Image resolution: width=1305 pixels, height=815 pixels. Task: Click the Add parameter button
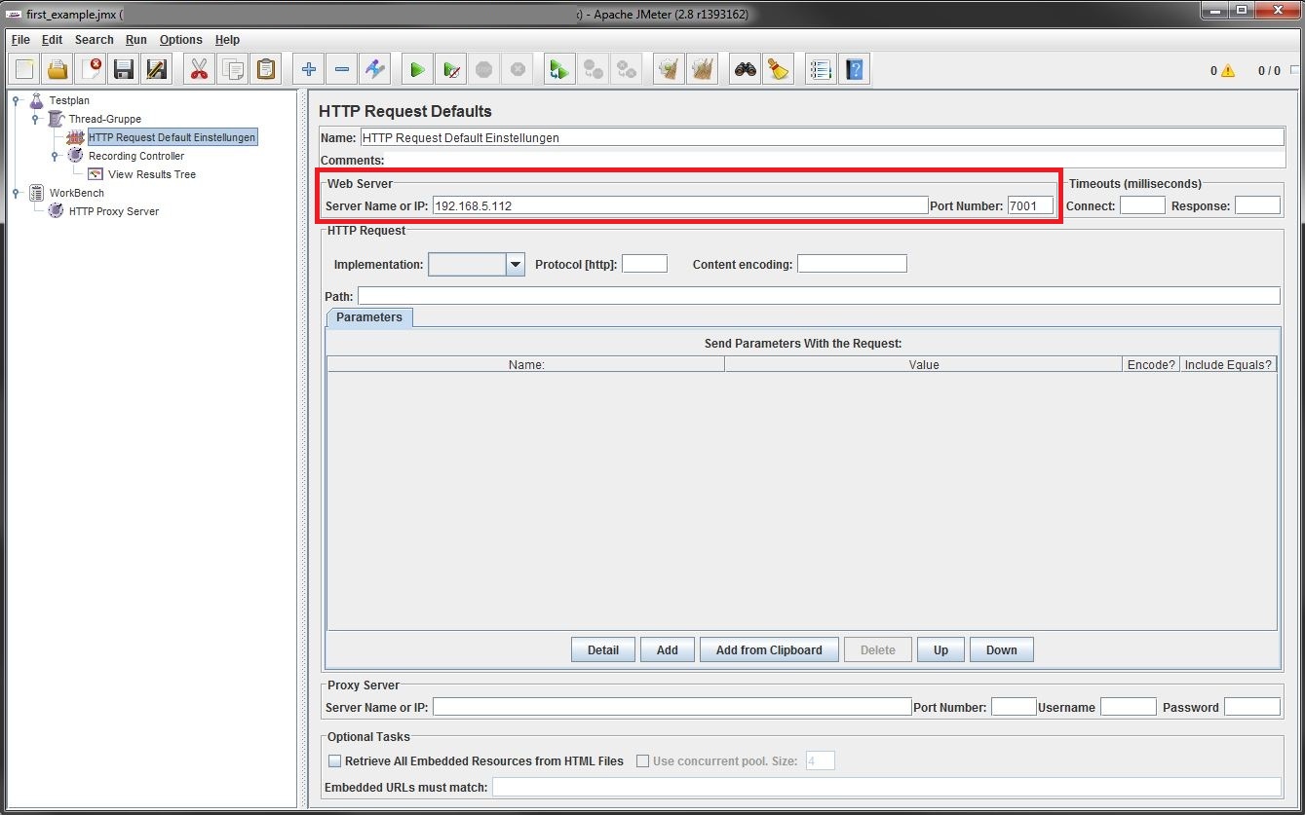668,650
